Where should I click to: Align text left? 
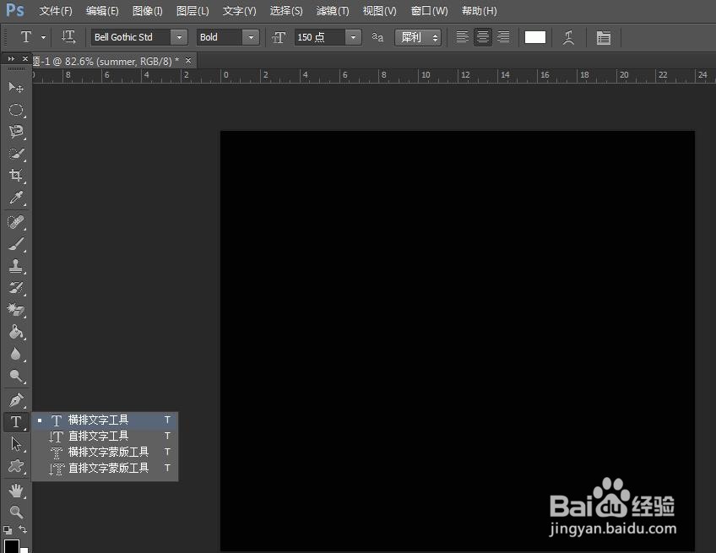coord(462,37)
